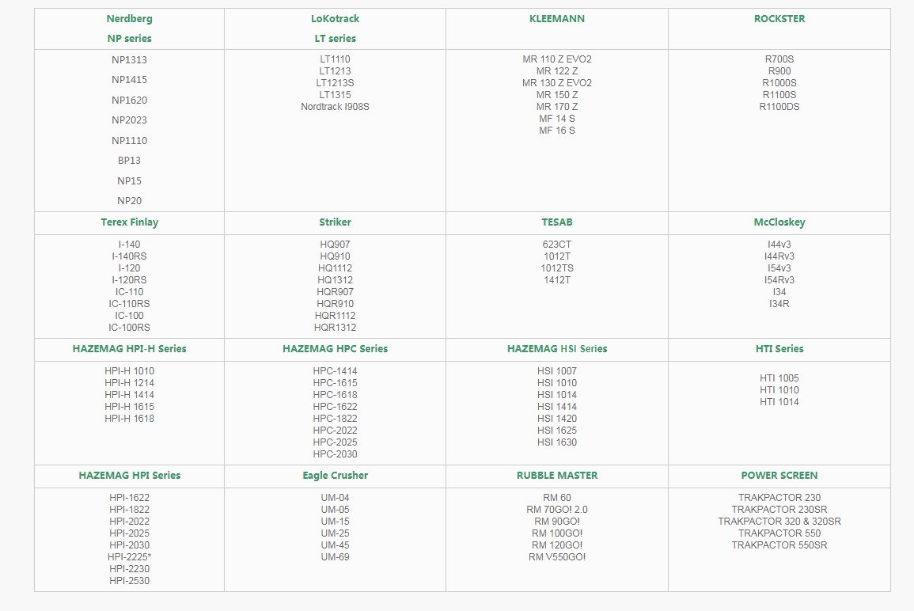Select the POWER SCREEN header

(x=779, y=476)
